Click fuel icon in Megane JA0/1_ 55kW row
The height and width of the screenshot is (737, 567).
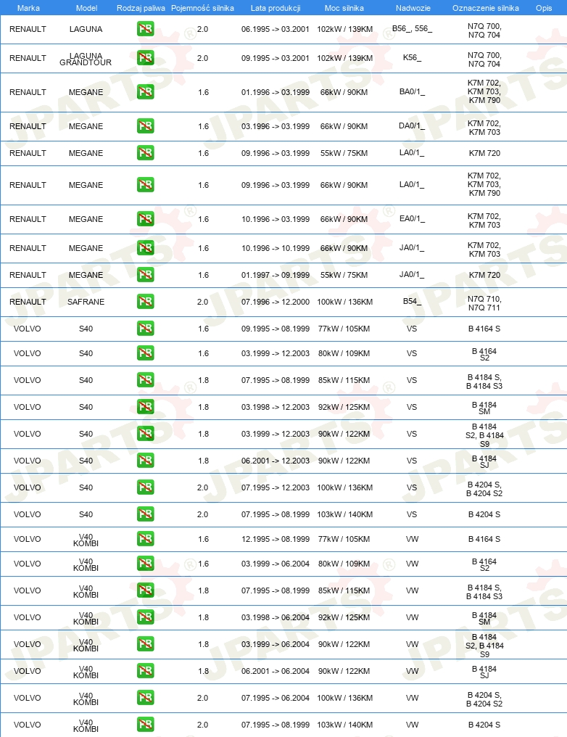click(146, 274)
